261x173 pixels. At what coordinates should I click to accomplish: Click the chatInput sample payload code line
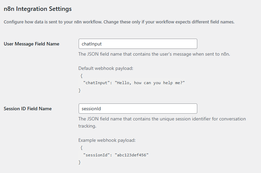[134, 83]
